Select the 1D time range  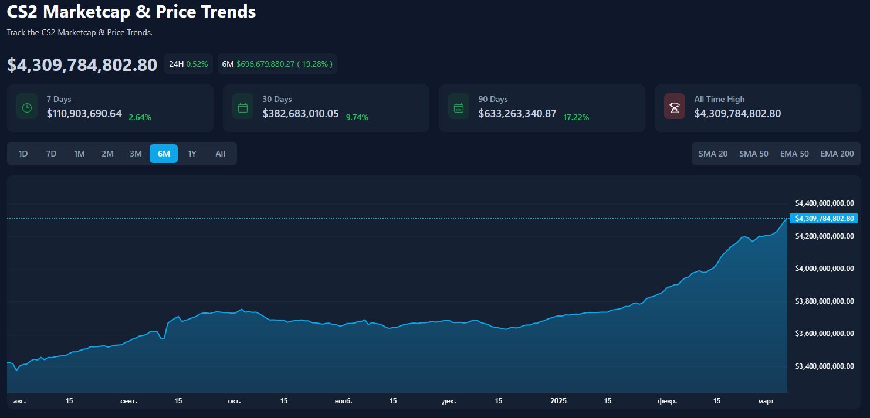point(23,154)
